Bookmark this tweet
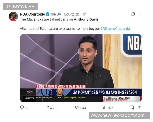This screenshot has width=153, height=122. point(132,108)
